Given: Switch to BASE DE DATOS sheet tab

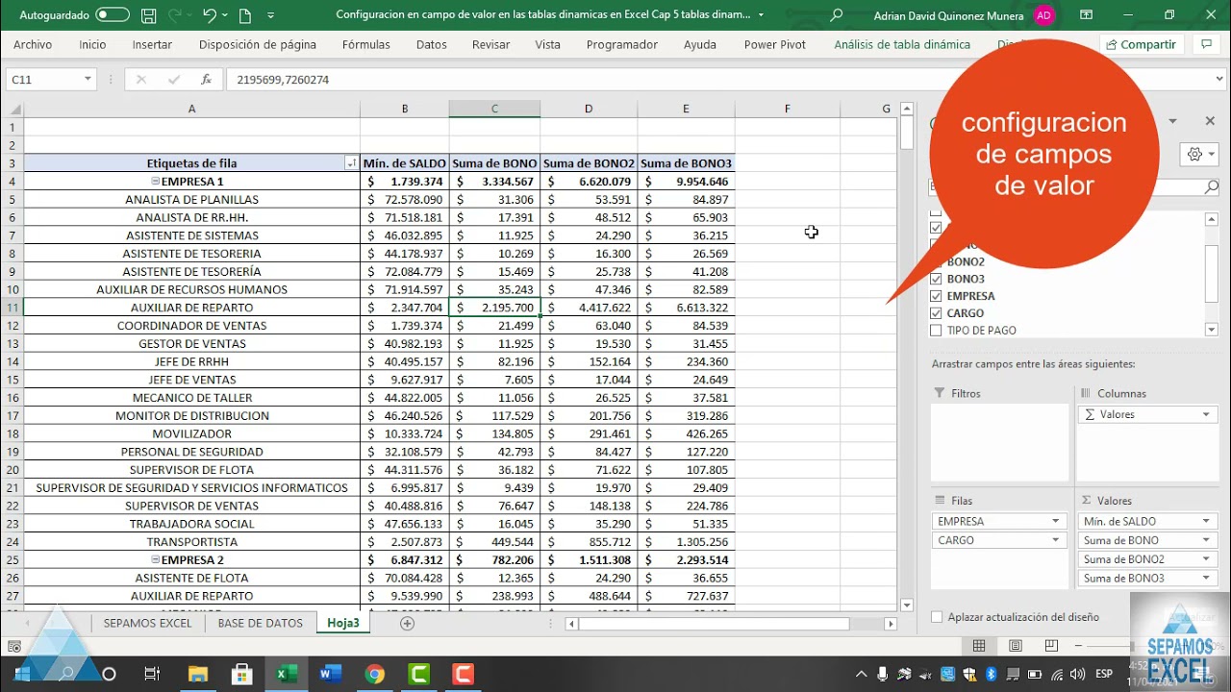Looking at the screenshot, I should point(260,623).
